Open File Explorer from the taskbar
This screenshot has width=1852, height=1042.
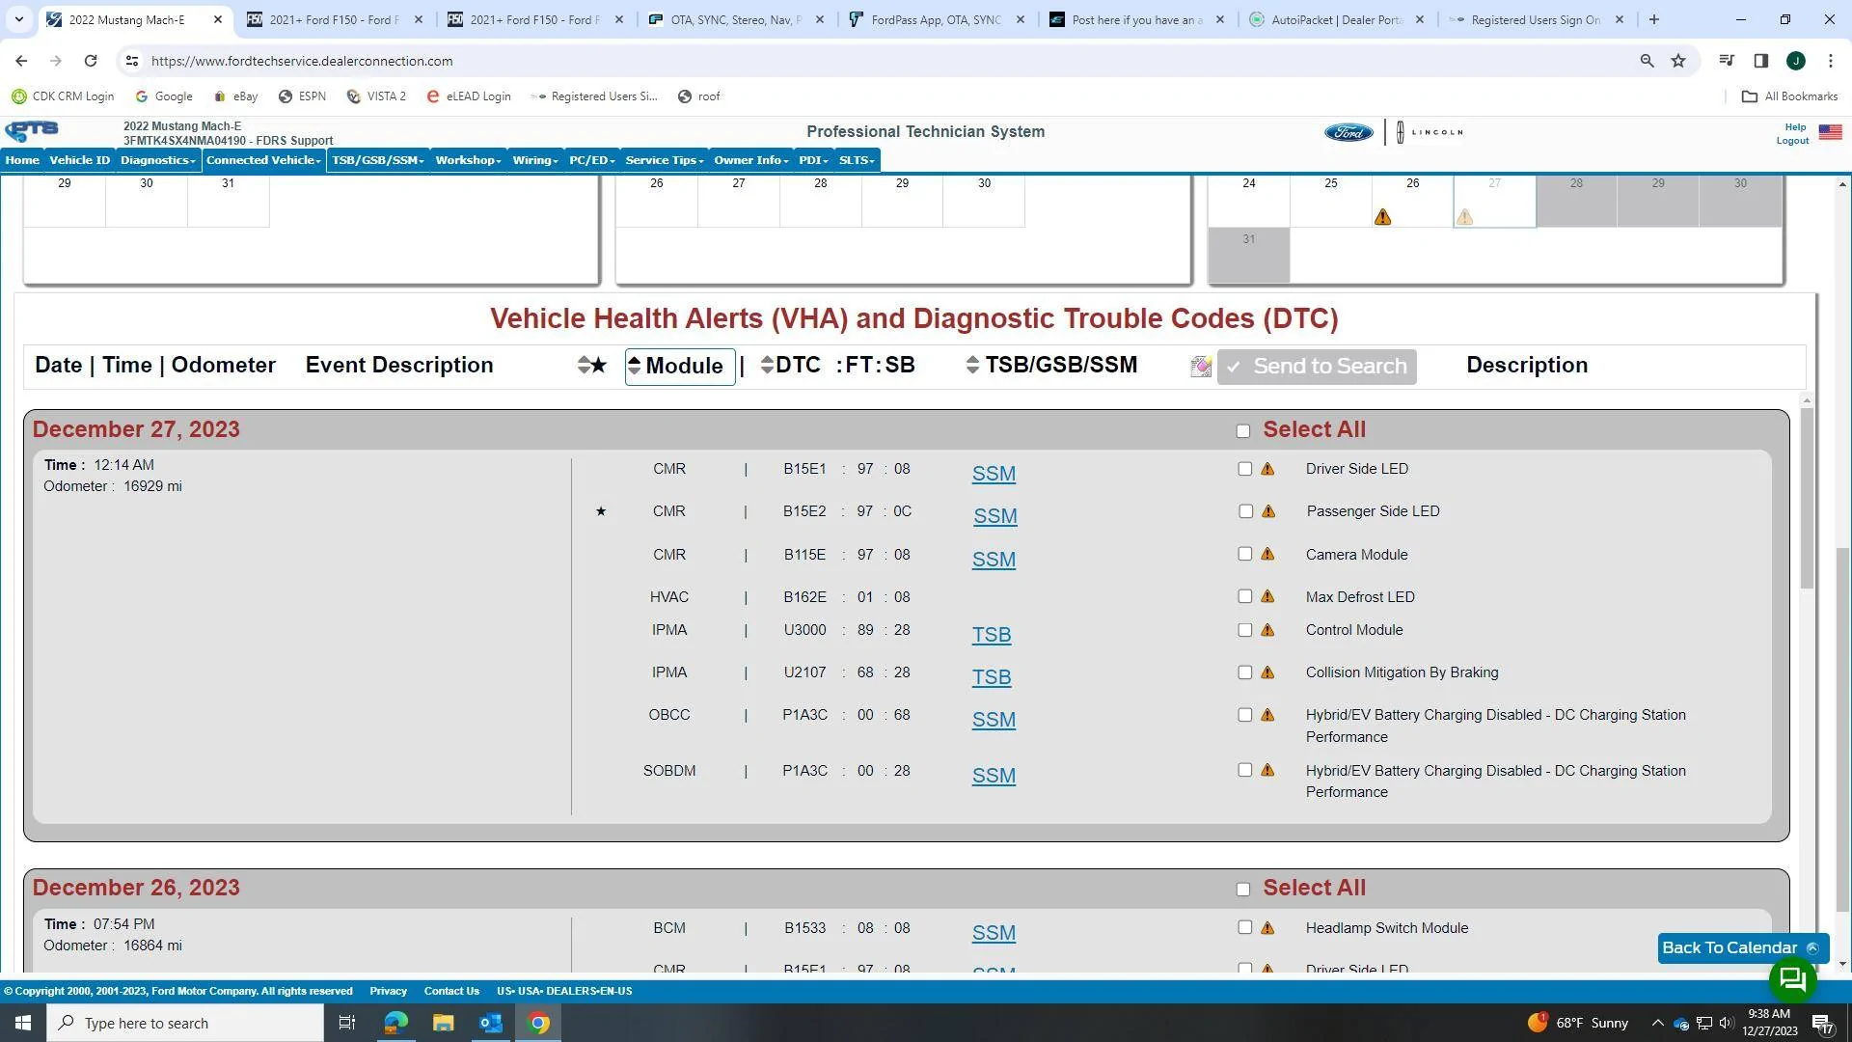tap(443, 1023)
